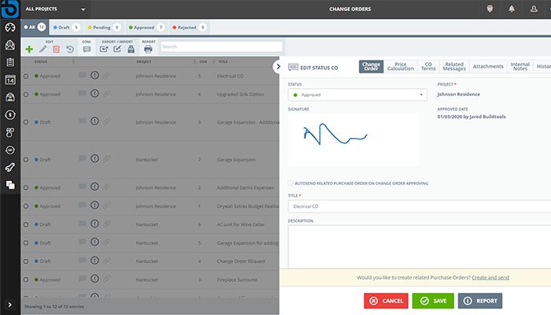Open the dashboard gauge icon in sidebar
This screenshot has height=315, width=551.
[x=10, y=28]
